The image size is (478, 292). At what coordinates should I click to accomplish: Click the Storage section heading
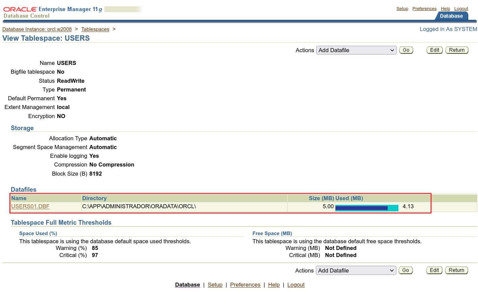(x=22, y=128)
